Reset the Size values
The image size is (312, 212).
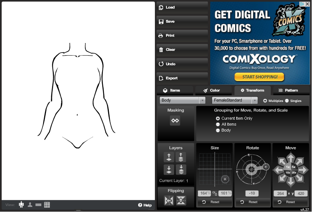(214, 202)
